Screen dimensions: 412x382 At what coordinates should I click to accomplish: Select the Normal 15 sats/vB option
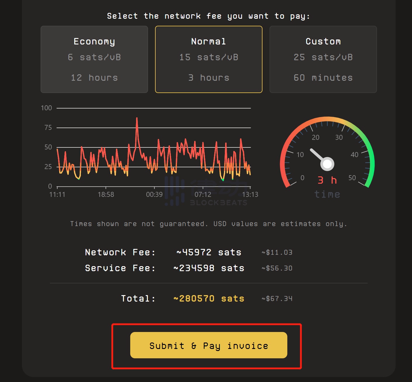pos(208,59)
